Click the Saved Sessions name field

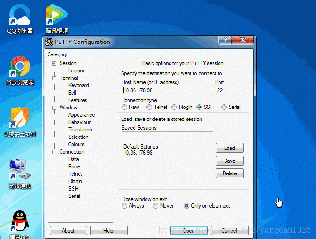167,136
